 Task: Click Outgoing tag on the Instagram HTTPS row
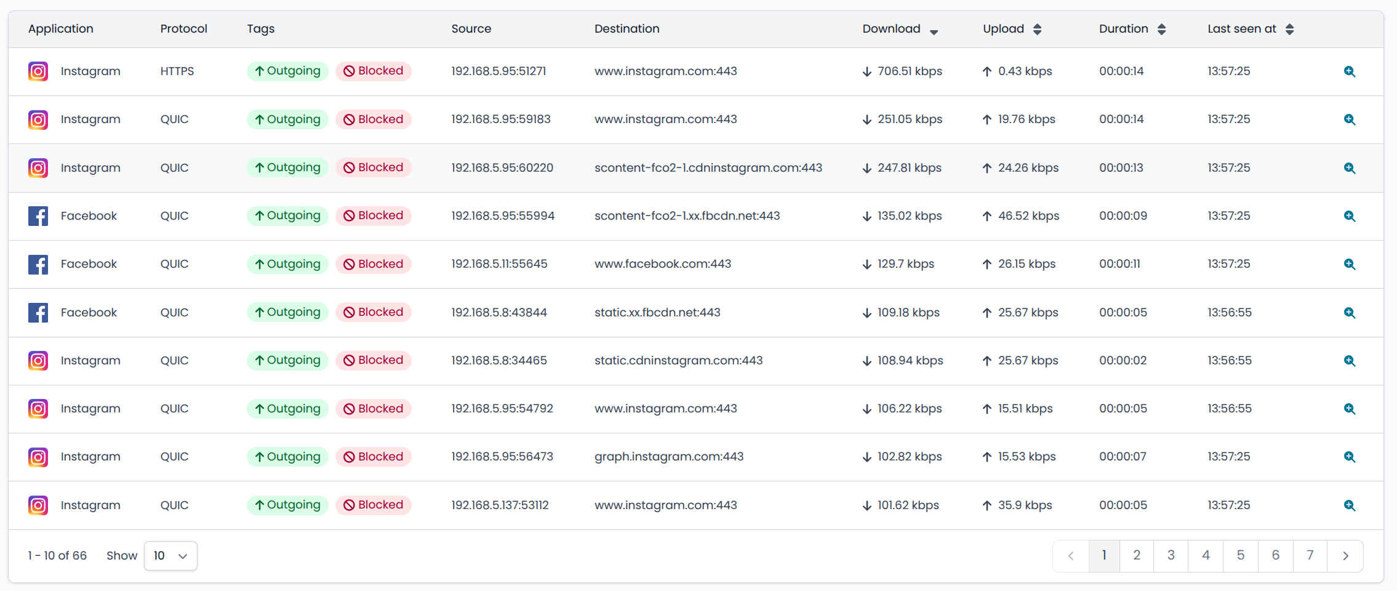(287, 71)
